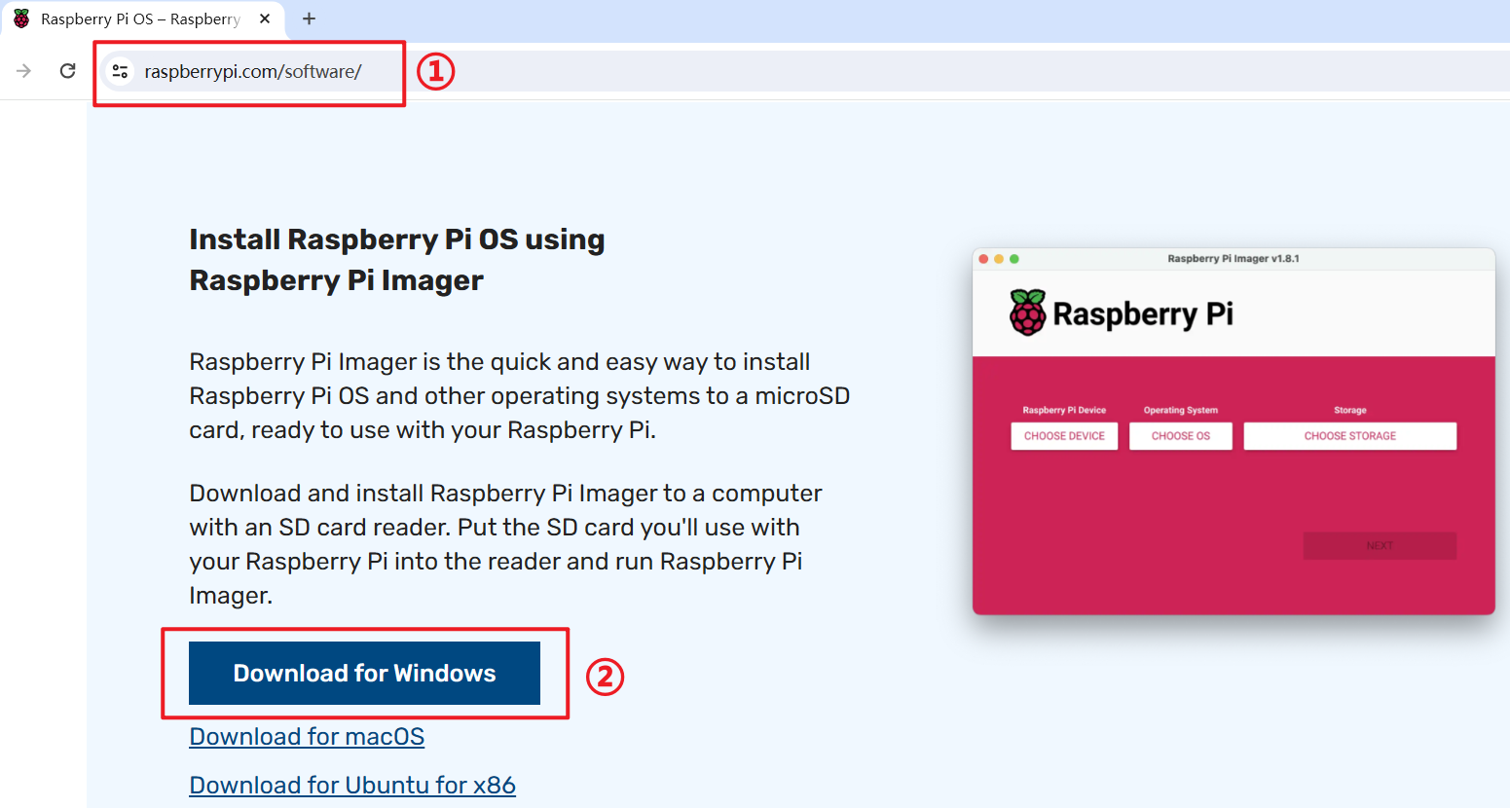
Task: Click the NEXT button in Imager preview
Action: click(x=1380, y=546)
